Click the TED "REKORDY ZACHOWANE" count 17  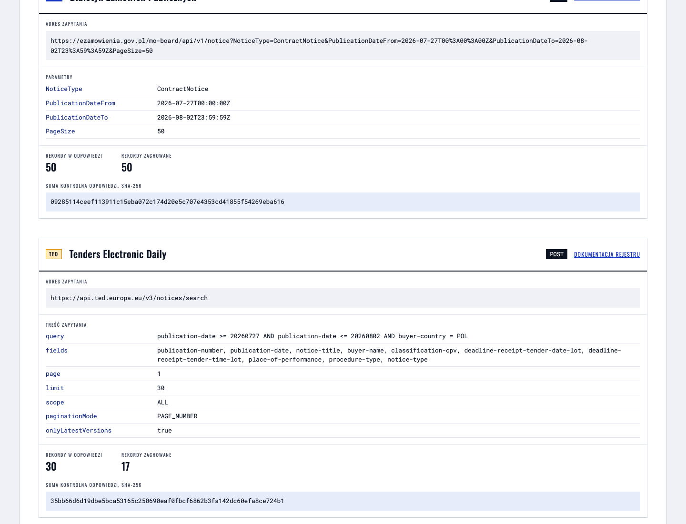click(x=126, y=467)
